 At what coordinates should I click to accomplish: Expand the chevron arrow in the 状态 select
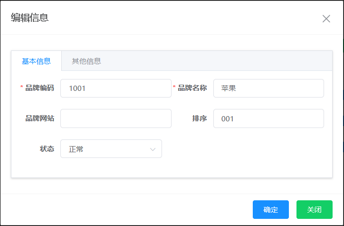(x=153, y=149)
